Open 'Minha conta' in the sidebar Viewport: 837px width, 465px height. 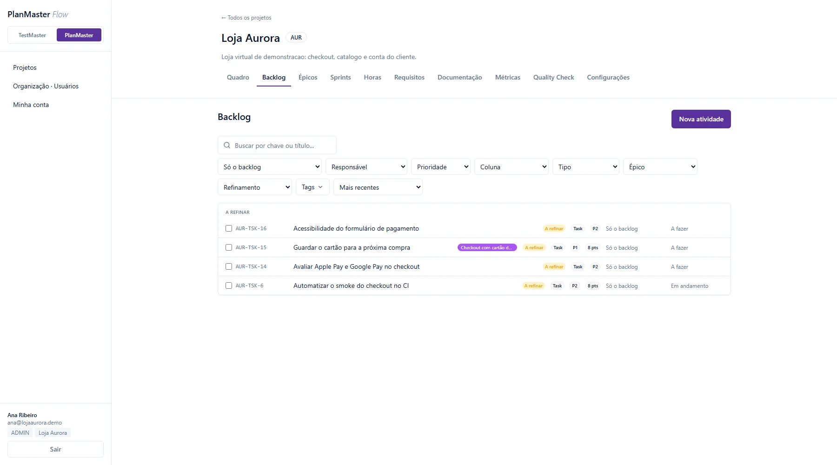31,105
